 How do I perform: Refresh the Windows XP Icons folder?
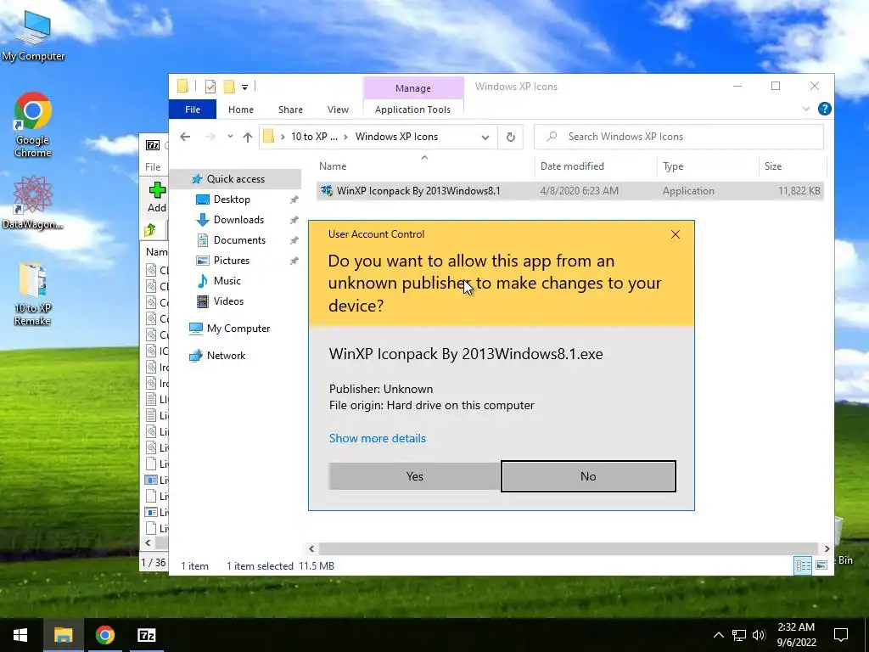point(510,137)
